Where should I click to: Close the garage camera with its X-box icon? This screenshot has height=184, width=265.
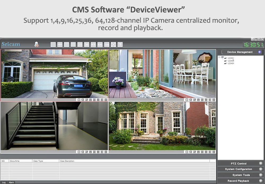click(x=106, y=100)
